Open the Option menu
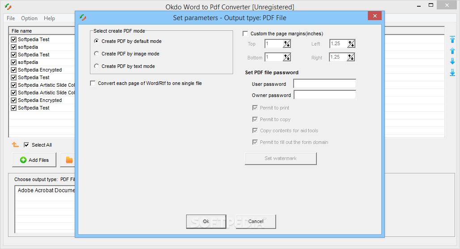 coord(30,18)
